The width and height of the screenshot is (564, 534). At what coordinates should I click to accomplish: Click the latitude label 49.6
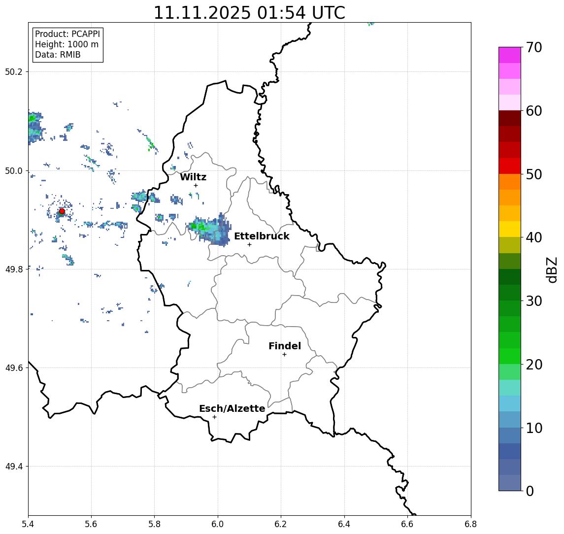pos(14,368)
